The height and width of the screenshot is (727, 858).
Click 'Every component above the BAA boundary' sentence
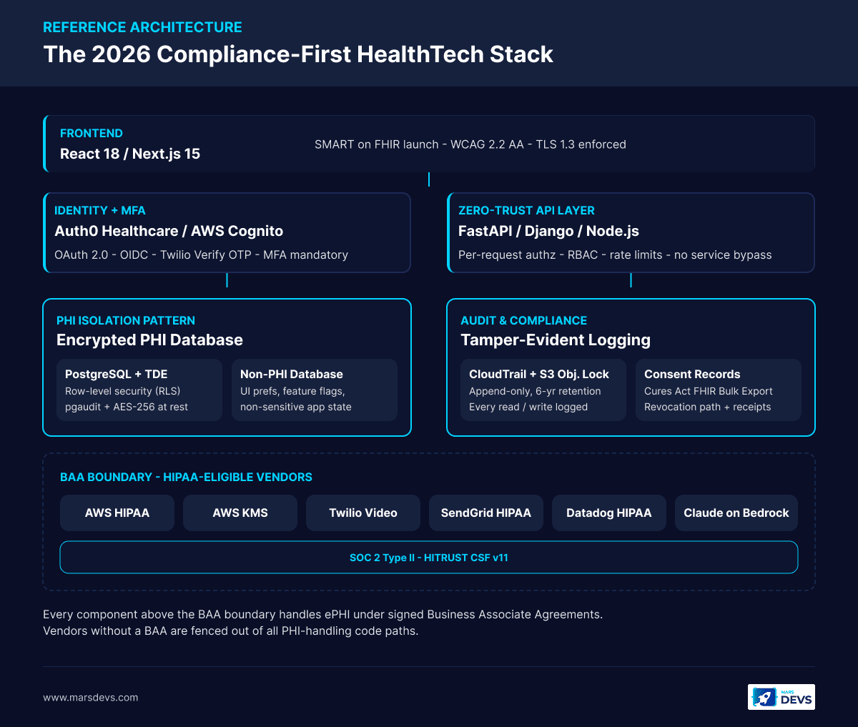pyautogui.click(x=322, y=615)
